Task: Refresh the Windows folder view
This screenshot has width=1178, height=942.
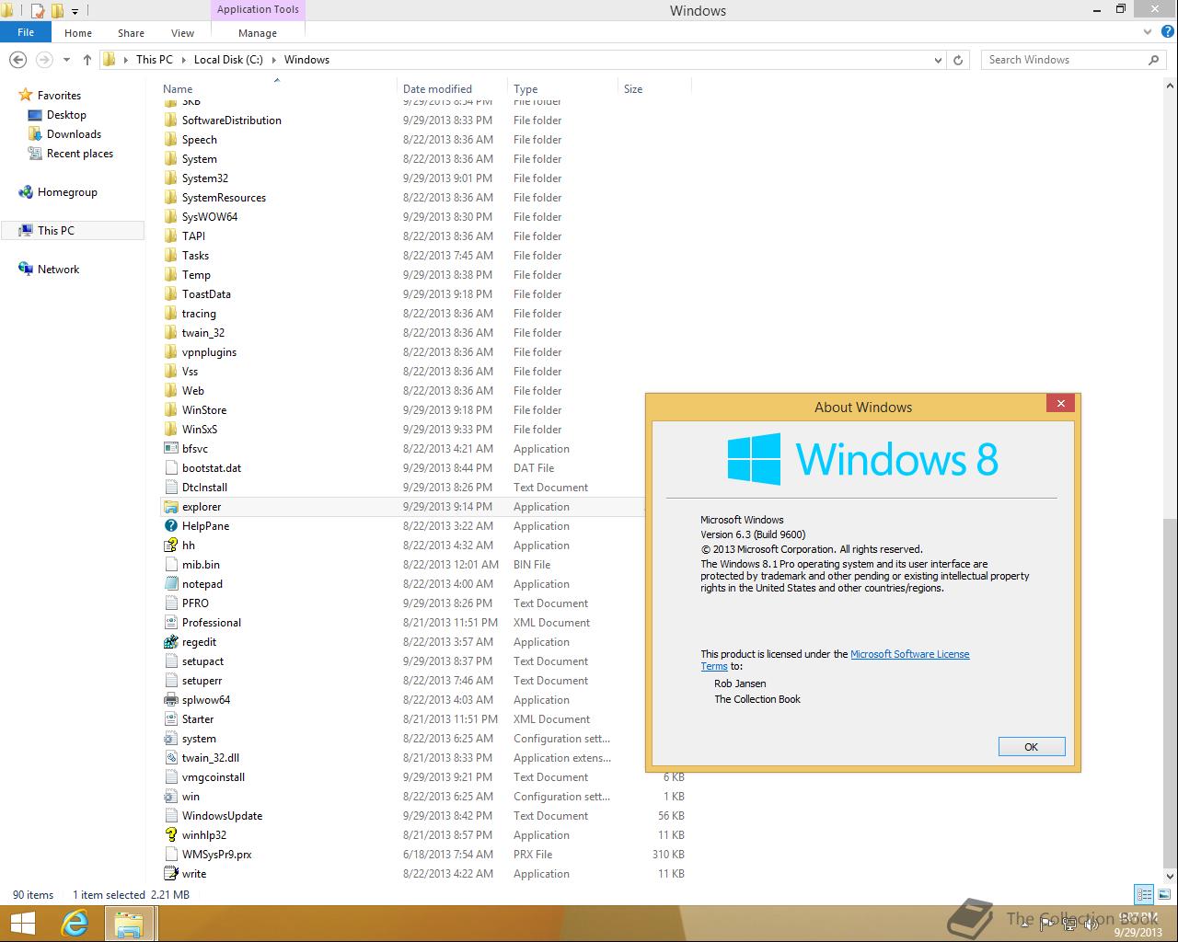Action: pos(958,60)
